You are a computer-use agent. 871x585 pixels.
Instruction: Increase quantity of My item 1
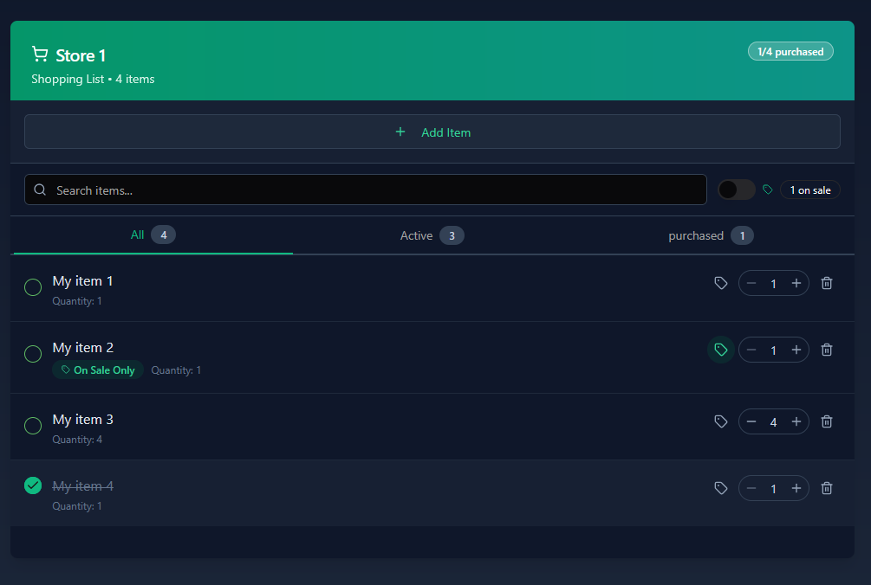tap(796, 283)
